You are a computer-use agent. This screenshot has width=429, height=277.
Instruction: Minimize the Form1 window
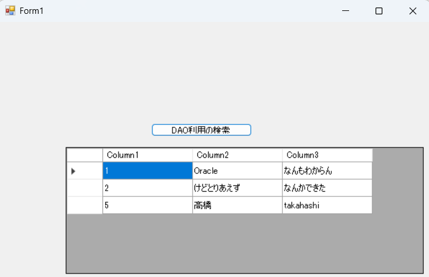coord(346,11)
